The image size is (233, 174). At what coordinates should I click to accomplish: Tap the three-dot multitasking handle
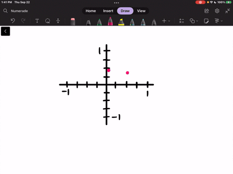(x=116, y=3)
